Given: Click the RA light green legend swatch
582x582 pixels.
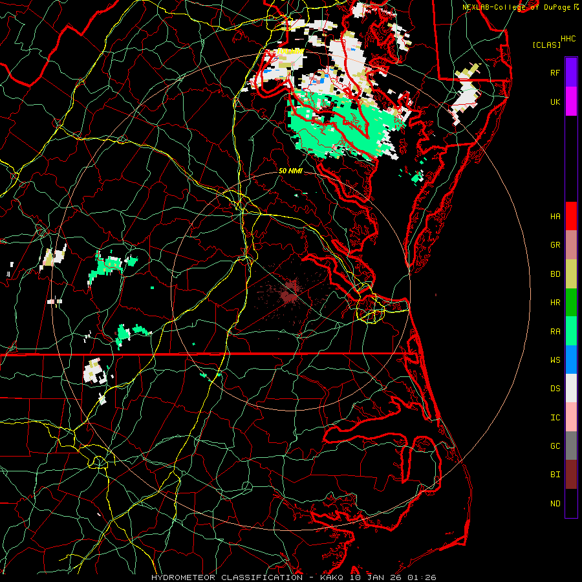Looking at the screenshot, I should [x=571, y=331].
